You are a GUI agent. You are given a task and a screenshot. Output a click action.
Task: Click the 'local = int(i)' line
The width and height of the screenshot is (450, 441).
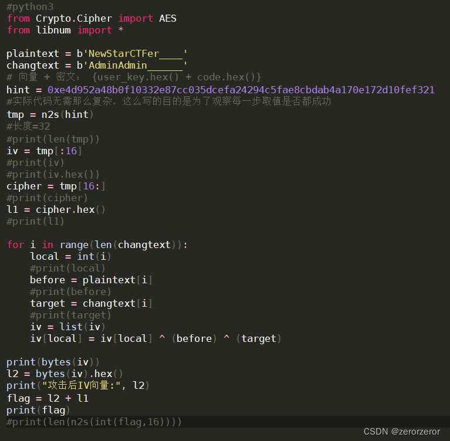click(70, 256)
